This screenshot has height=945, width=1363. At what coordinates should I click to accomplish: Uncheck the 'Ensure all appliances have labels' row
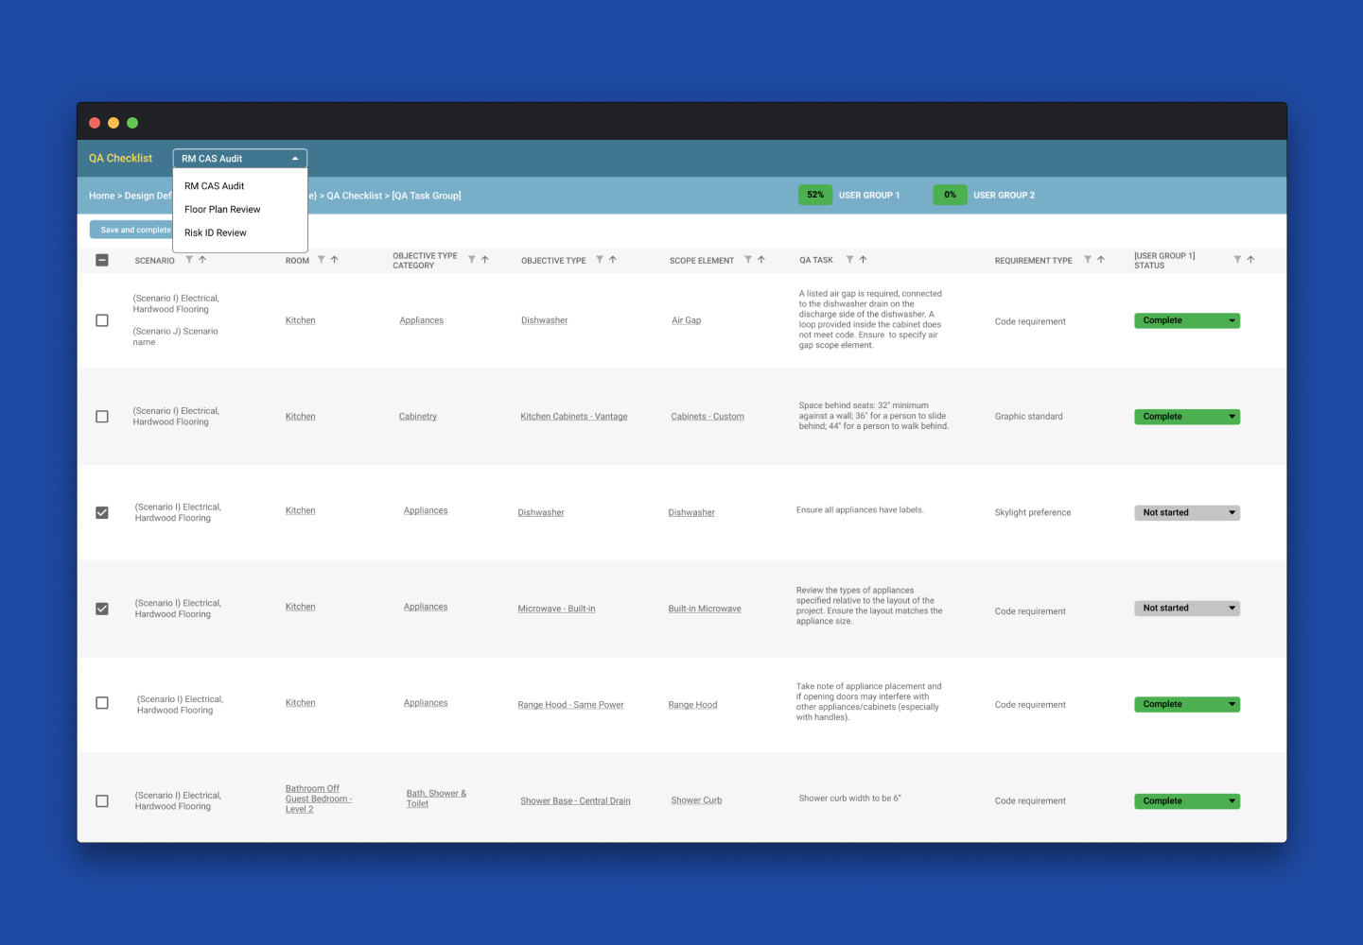[102, 513]
